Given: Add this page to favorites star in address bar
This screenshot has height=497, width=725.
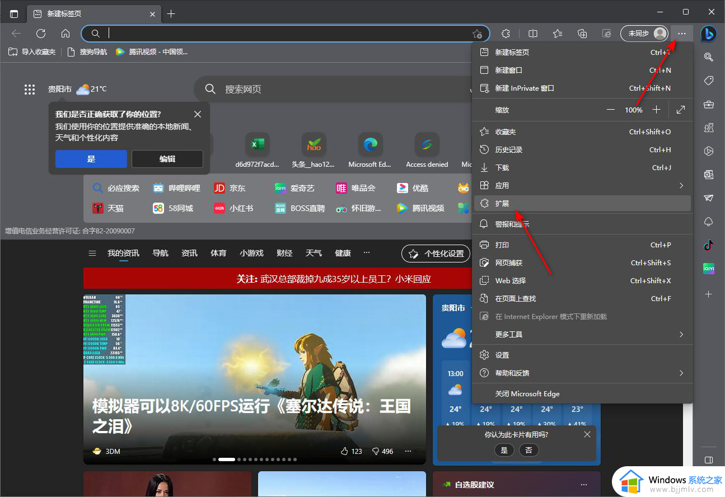Looking at the screenshot, I should click(x=476, y=34).
